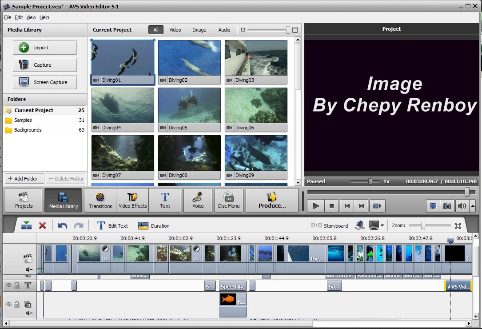482x329 pixels.
Task: Toggle text track visibility eye
Action: click(x=8, y=285)
